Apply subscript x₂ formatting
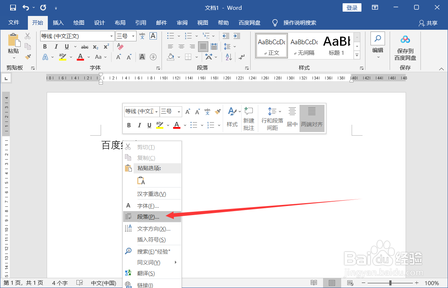 pyautogui.click(x=96, y=47)
